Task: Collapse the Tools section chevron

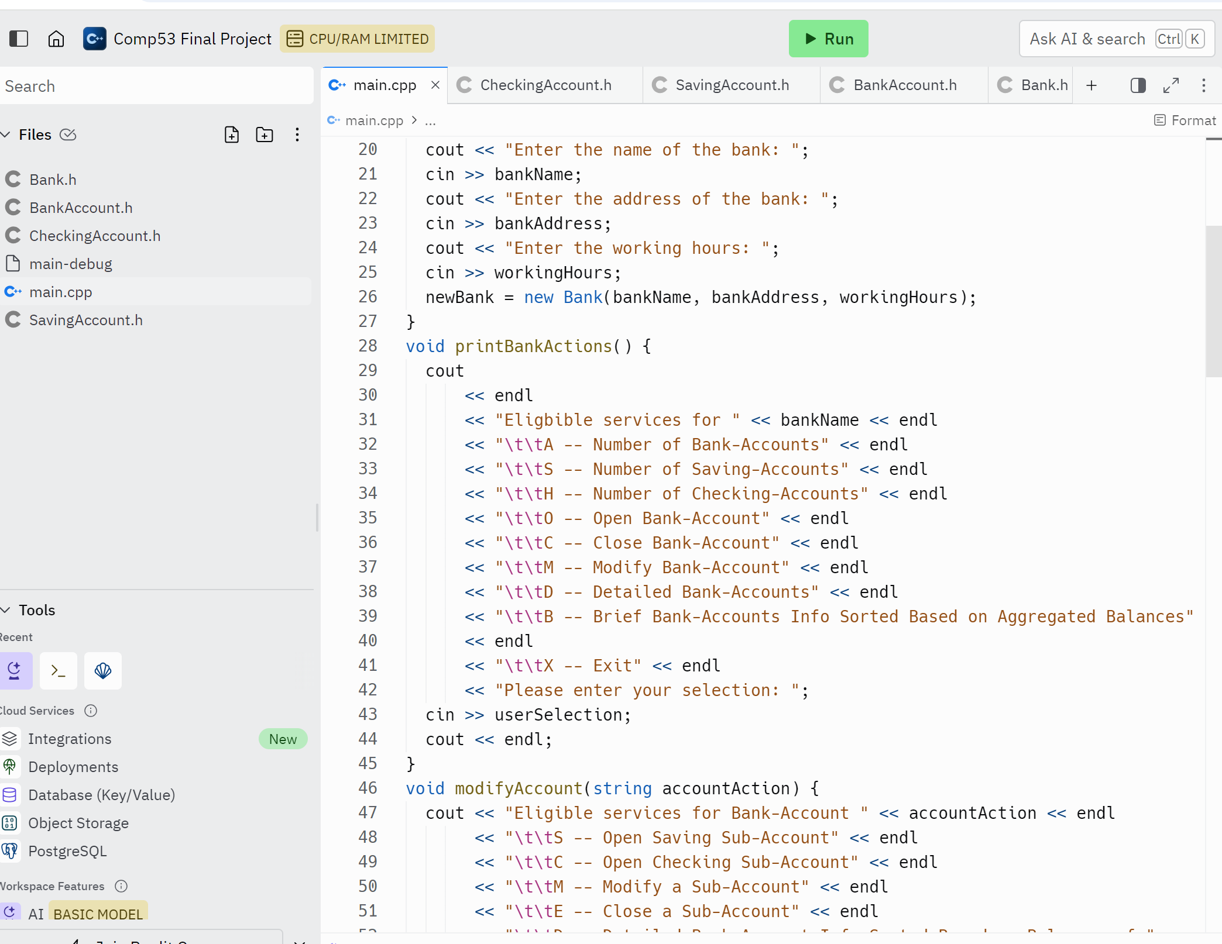Action: [x=6, y=610]
